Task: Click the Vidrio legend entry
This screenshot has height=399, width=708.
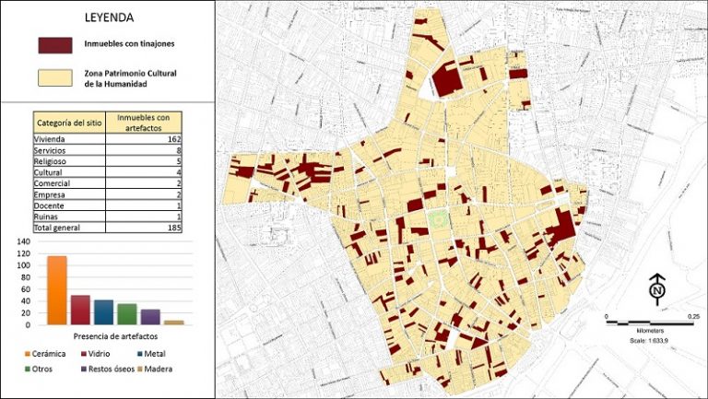Action: (x=95, y=354)
